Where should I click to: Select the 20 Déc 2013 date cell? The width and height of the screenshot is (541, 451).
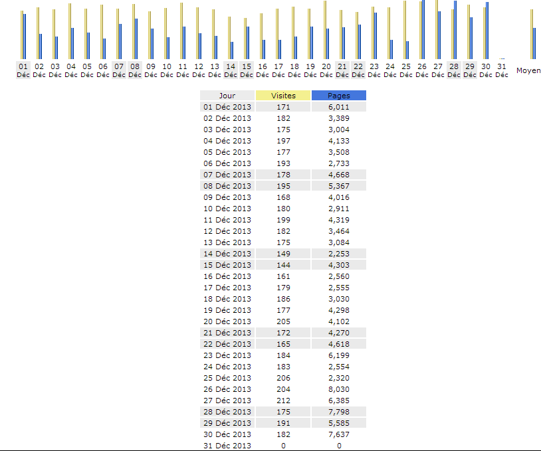pos(227,321)
